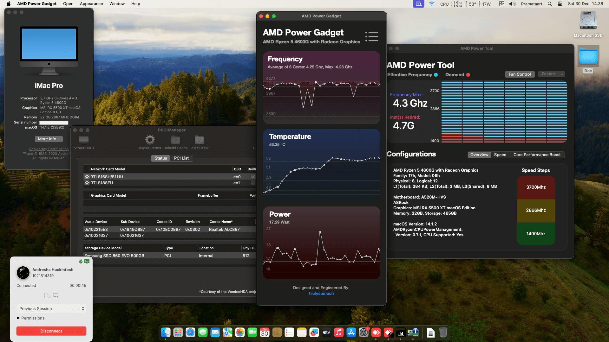
Task: Open the chat icon in TeamViewer panel
Action: pos(56,295)
